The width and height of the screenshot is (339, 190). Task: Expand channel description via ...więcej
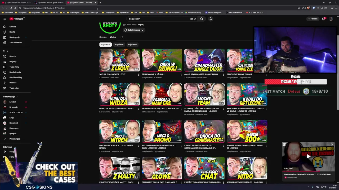coord(140,25)
